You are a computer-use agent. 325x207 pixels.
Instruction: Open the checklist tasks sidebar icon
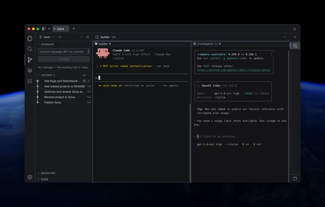[30, 81]
